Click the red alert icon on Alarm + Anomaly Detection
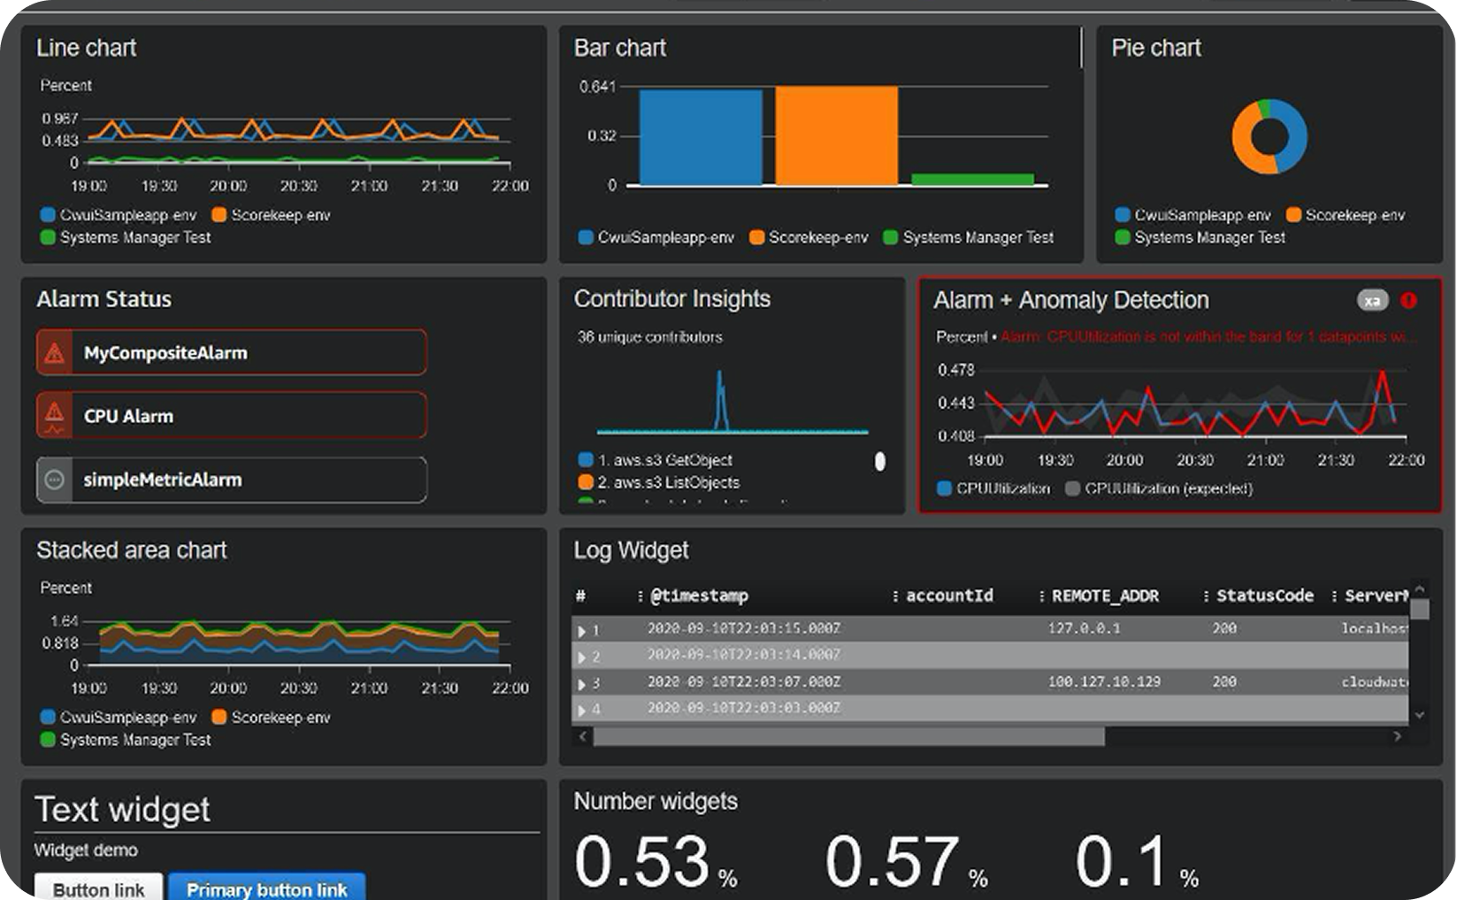 [x=1408, y=301]
